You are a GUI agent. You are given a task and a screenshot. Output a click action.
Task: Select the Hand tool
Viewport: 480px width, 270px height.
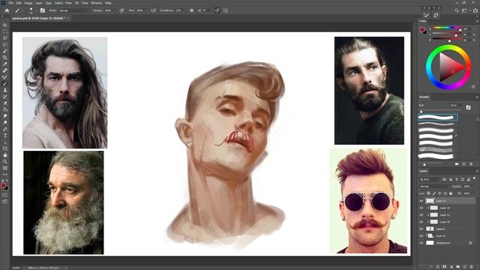coord(5,155)
